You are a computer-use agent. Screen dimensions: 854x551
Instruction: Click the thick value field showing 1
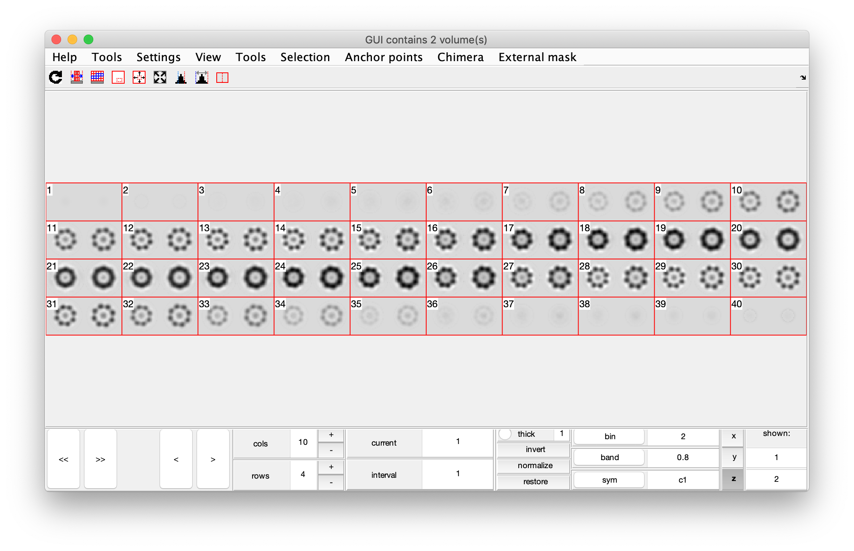[562, 434]
